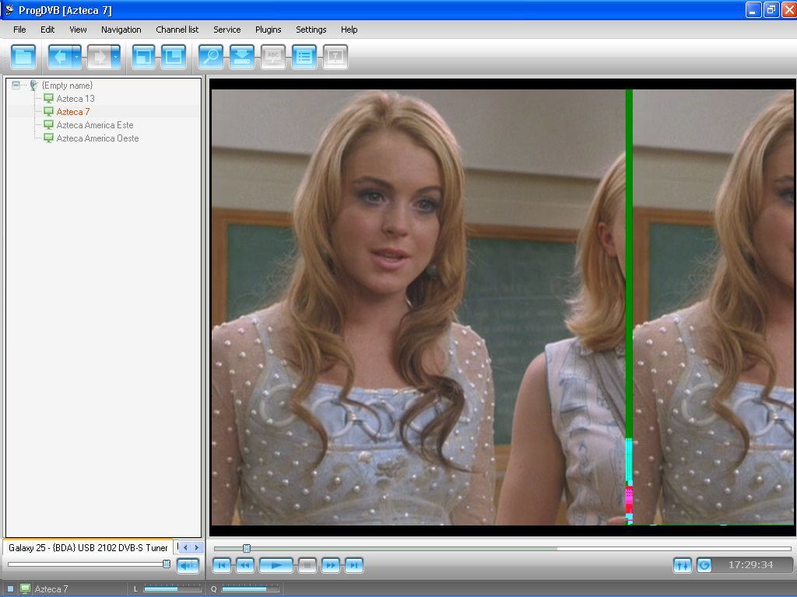Screen dimensions: 797x597
Task: Click the Stop button
Action: (307, 565)
